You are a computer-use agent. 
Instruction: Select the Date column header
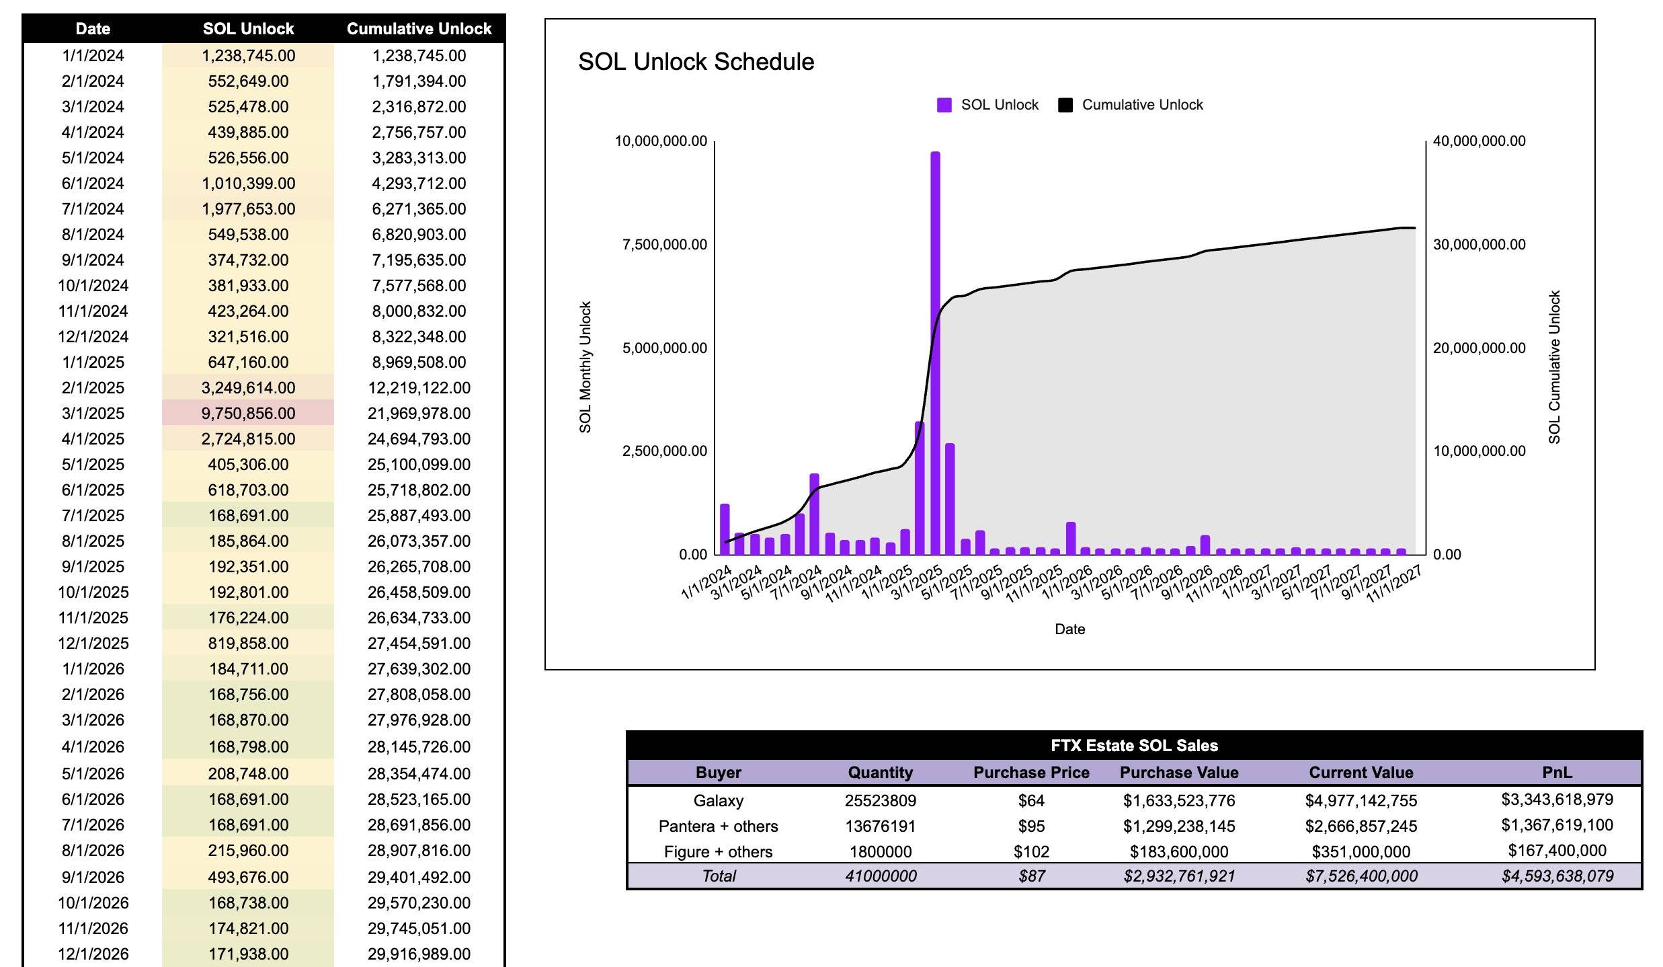(93, 29)
